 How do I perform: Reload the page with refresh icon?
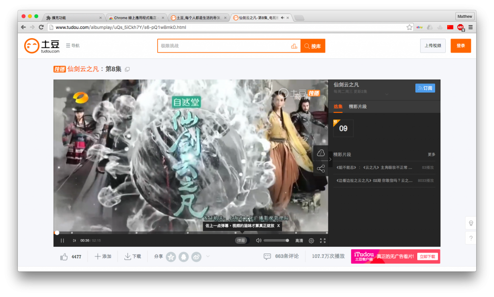coord(41,27)
